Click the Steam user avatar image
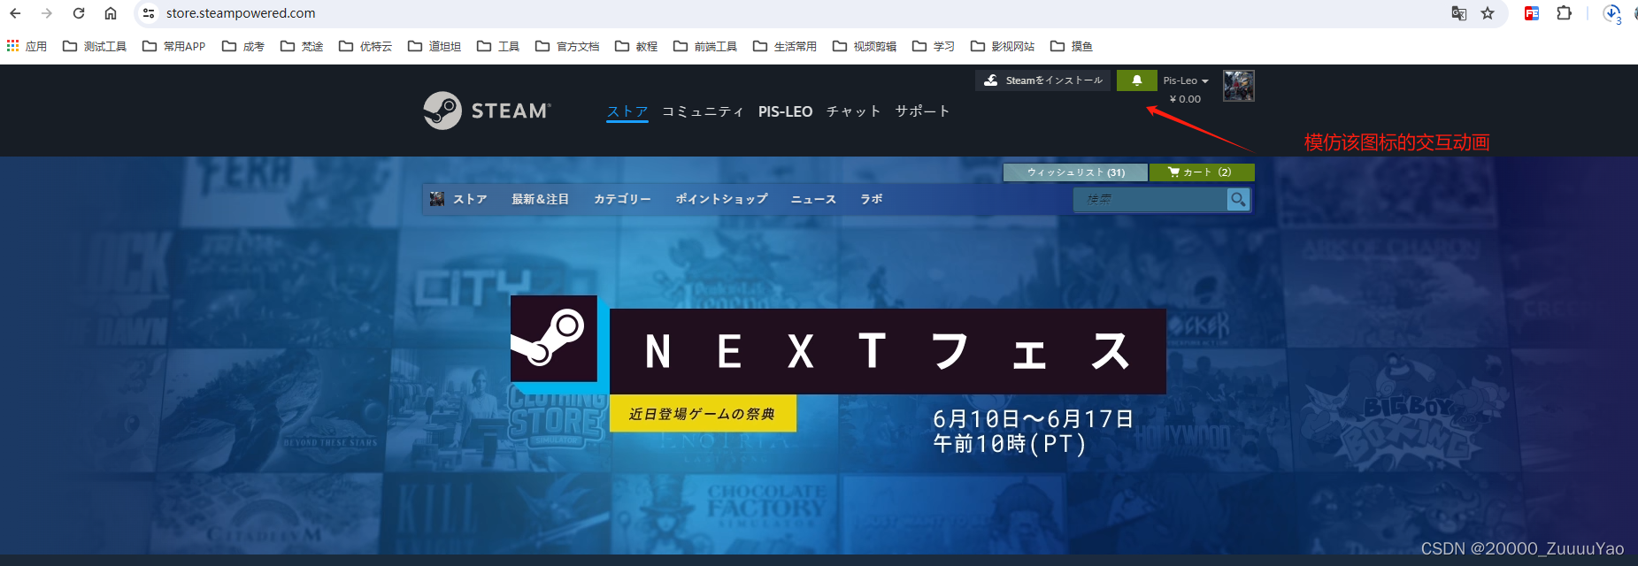 [1239, 86]
